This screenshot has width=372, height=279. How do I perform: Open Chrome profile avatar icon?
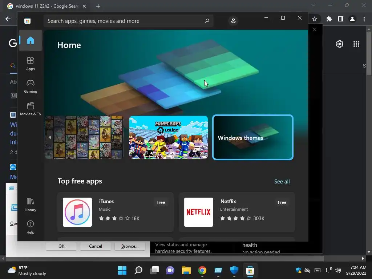pyautogui.click(x=352, y=19)
